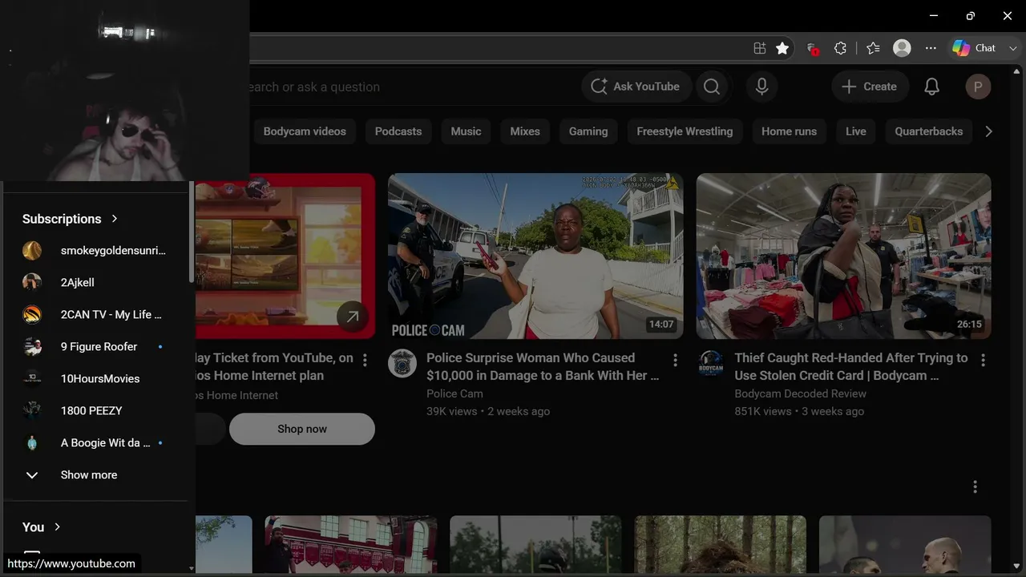Screen dimensions: 1026x577
Task: Open the 2Ajkell subscription channel
Action: pos(96,282)
